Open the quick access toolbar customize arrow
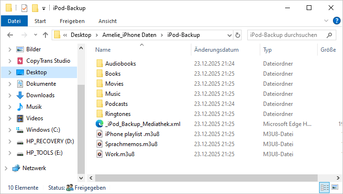This screenshot has height=194, width=343. [x=44, y=9]
